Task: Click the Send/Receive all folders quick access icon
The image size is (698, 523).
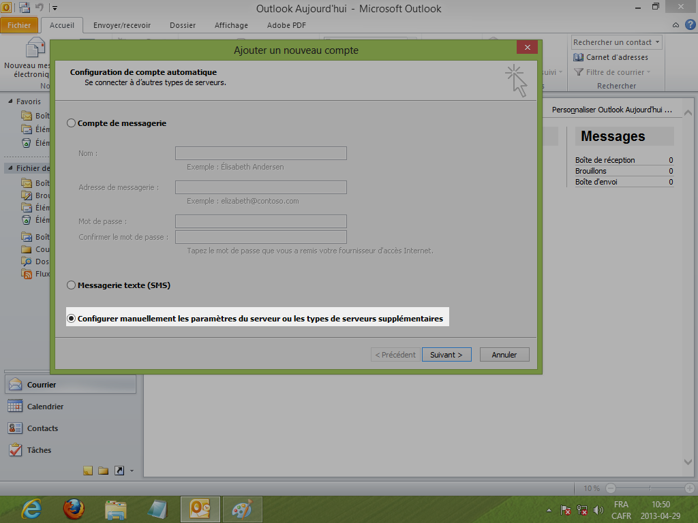Action: pyautogui.click(x=25, y=7)
